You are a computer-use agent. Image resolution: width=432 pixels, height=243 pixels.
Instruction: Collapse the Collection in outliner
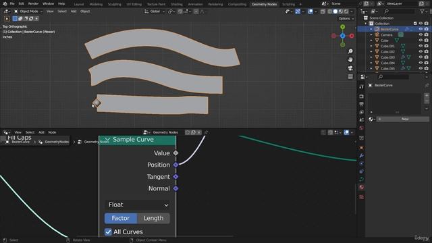click(x=366, y=24)
